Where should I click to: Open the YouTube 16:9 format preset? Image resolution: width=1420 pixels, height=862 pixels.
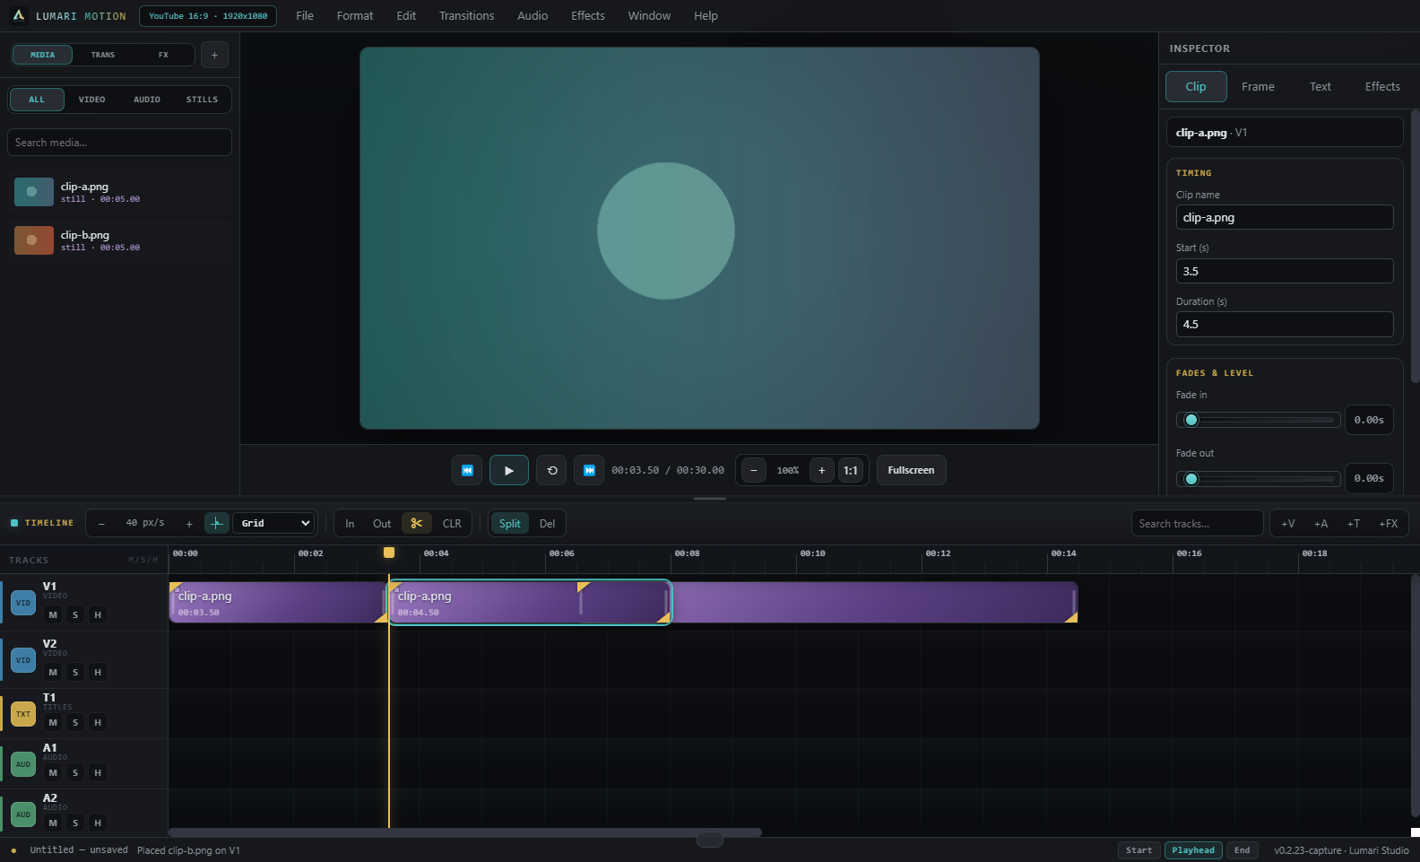pos(208,16)
